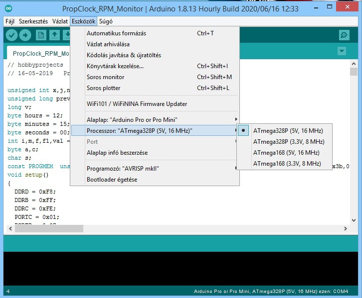This screenshot has height=298, width=362.
Task: Click code line 'DDRB = 0xFF;'
Action: (x=35, y=200)
